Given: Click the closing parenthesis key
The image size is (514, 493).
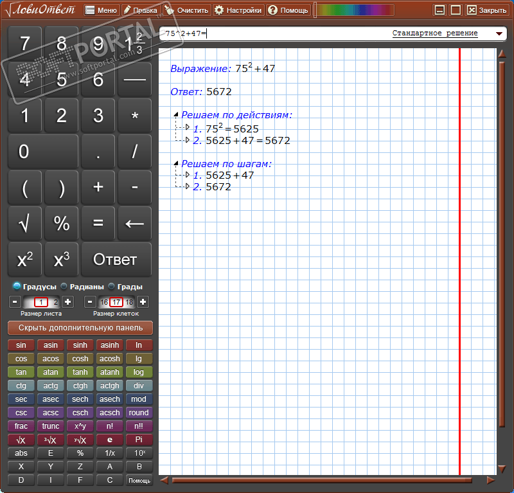Looking at the screenshot, I should tap(61, 187).
